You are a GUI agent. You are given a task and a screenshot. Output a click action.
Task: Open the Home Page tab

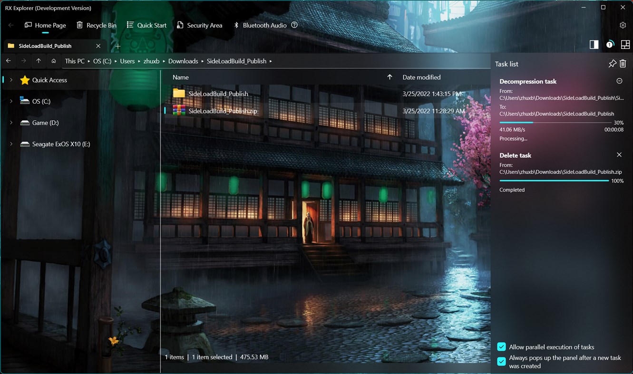click(45, 25)
